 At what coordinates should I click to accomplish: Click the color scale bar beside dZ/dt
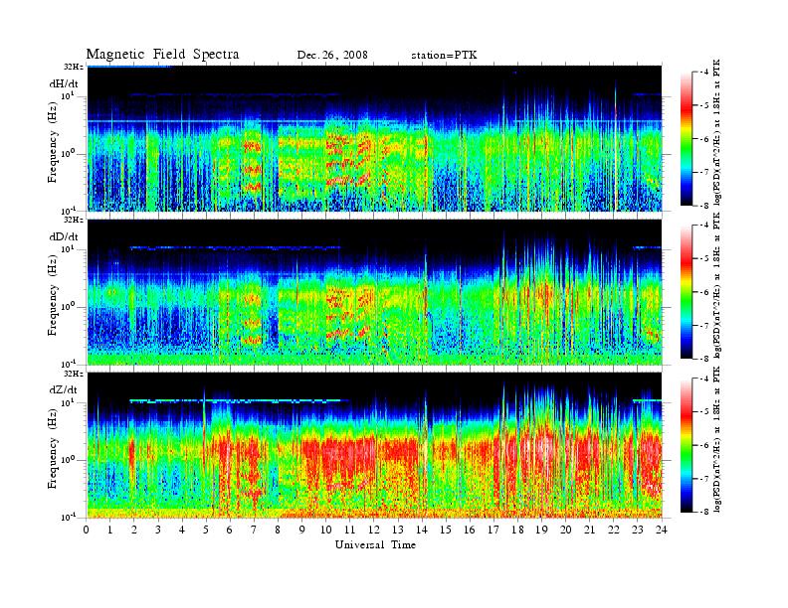pos(686,445)
